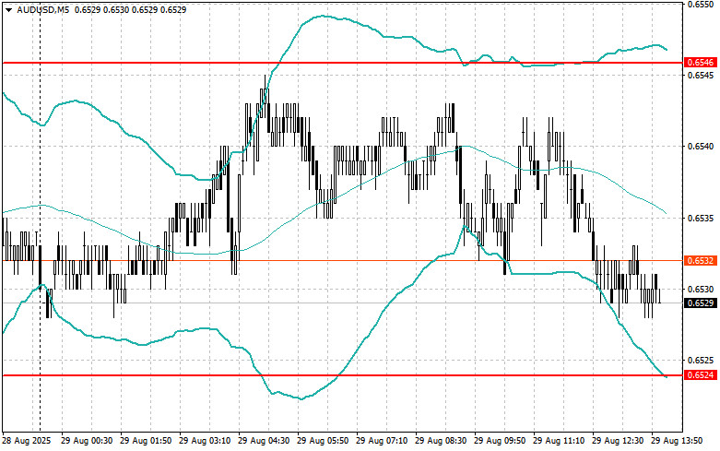This screenshot has width=720, height=451.
Task: Click the orange 0.6532 price level label
Action: pos(701,261)
